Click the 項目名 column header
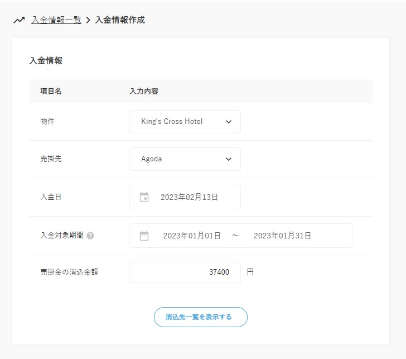 pos(51,91)
